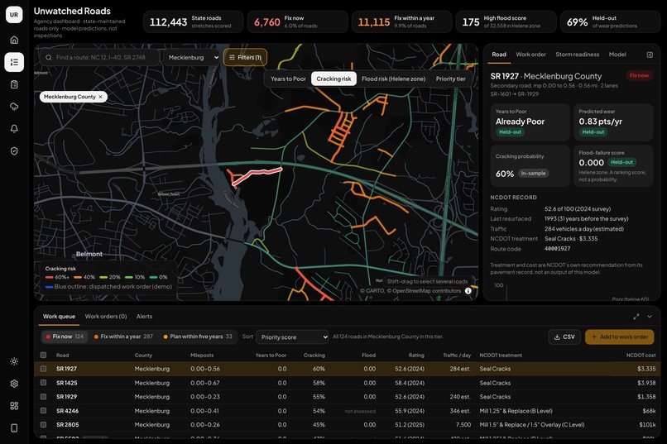Collapse the work queue panel chevron
This screenshot has width=667, height=444.
[650, 317]
